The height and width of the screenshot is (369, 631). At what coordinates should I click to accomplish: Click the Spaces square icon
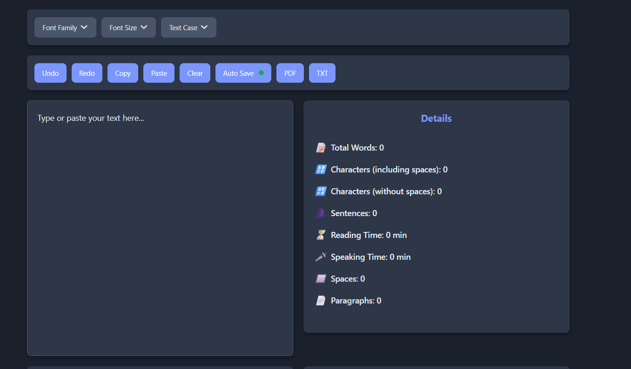321,279
